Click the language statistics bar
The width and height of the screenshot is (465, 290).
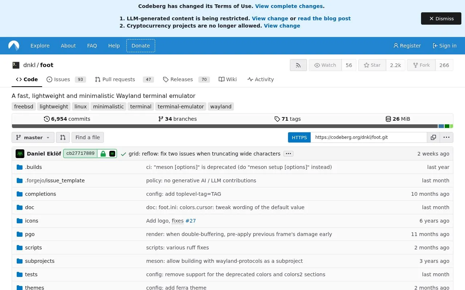tap(232, 126)
